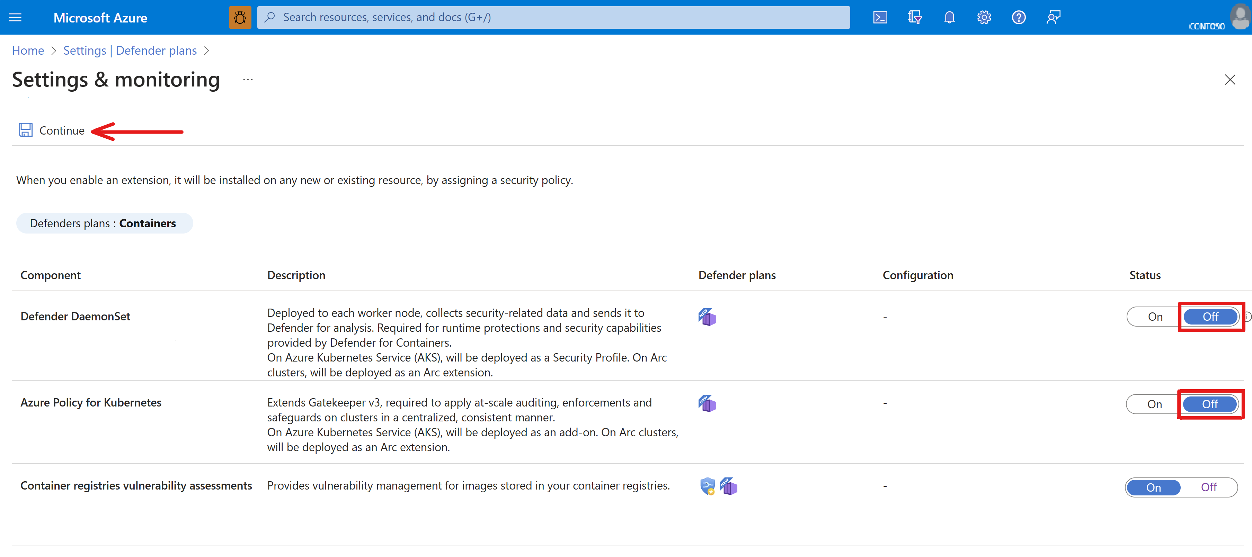Open portal settings gear
The image size is (1252, 557).
(984, 18)
